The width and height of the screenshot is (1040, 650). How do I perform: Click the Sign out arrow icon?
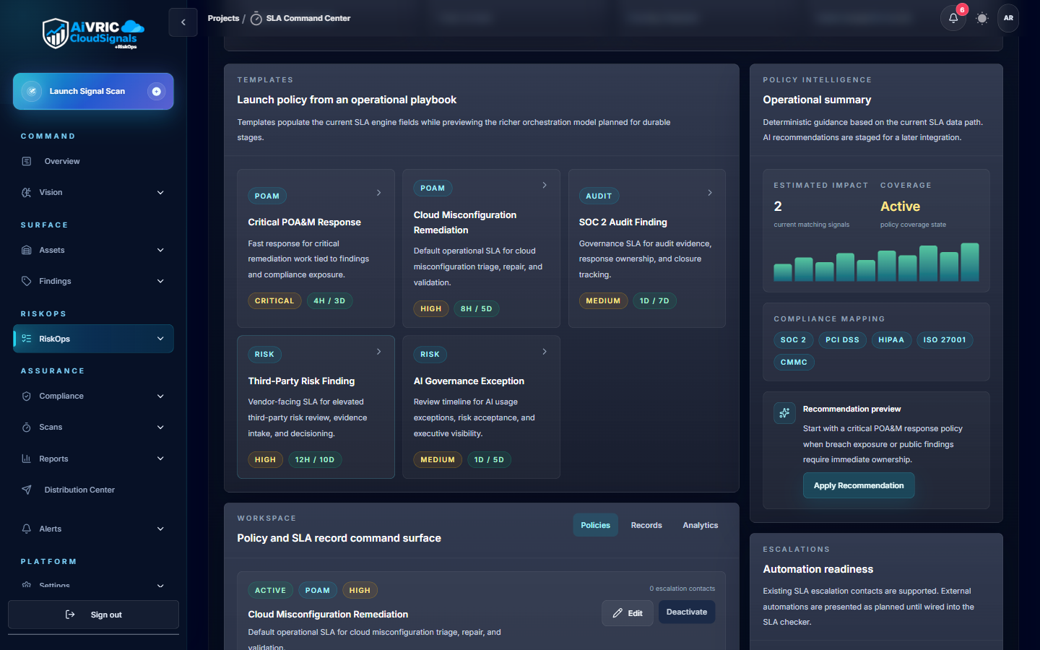[70, 615]
